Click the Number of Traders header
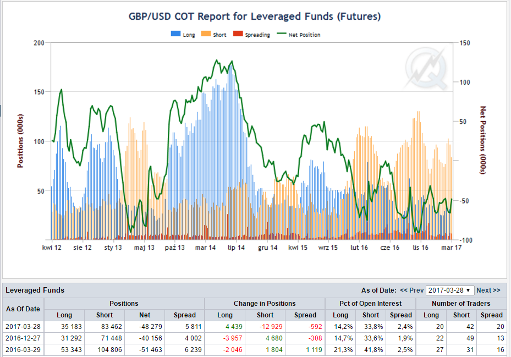Screen dimensions: 511x357 point(461,303)
